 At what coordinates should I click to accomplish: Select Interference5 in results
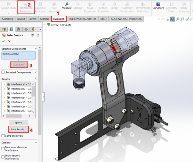point(19,102)
